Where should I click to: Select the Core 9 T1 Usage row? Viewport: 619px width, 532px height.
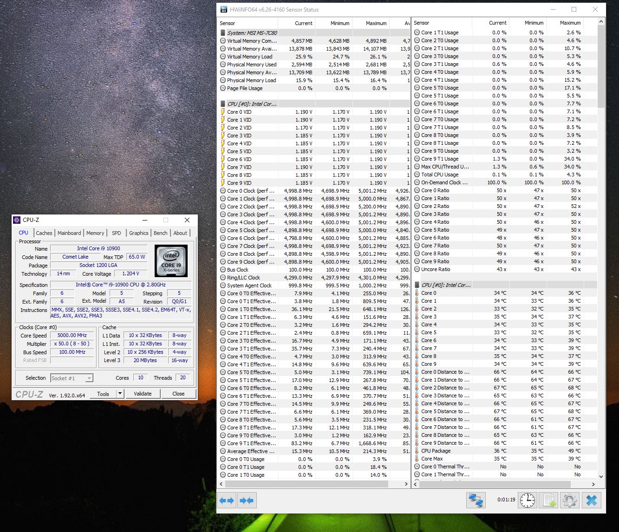[x=505, y=159]
